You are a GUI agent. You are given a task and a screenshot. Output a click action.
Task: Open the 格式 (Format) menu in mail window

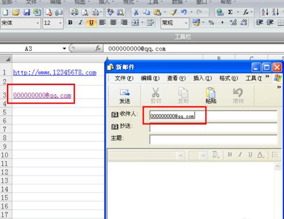(x=228, y=78)
